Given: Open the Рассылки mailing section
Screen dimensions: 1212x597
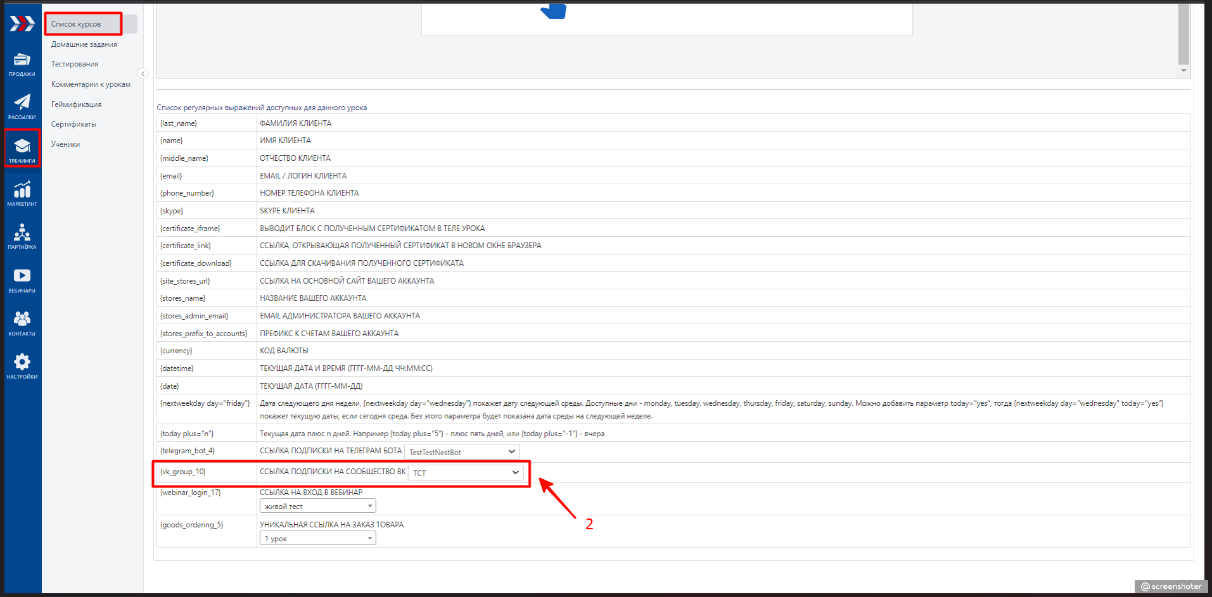Looking at the screenshot, I should pyautogui.click(x=22, y=107).
